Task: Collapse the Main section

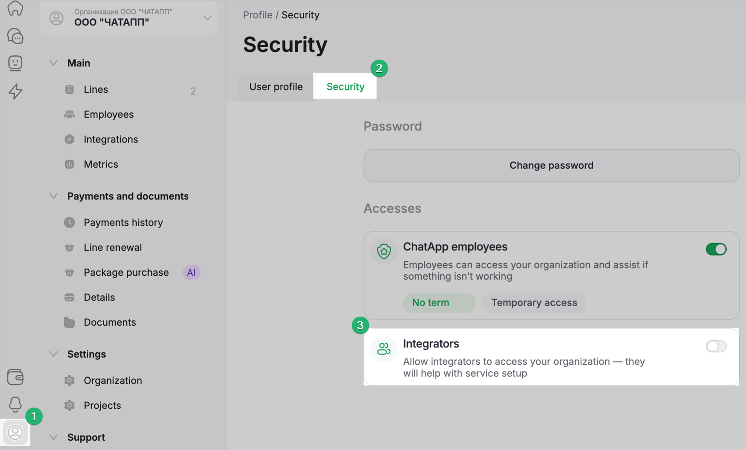Action: tap(54, 63)
